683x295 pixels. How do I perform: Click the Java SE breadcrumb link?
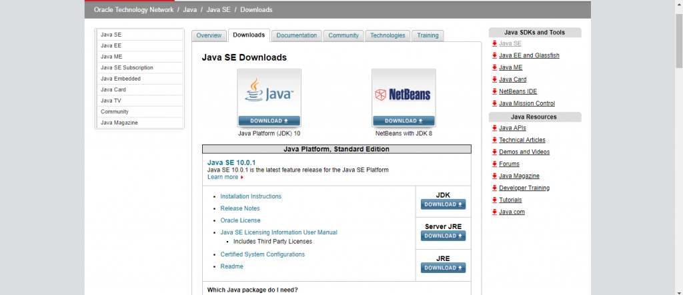coord(218,9)
